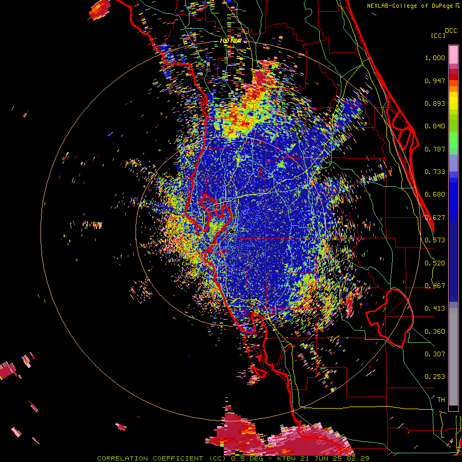This screenshot has width=462, height=462.
Task: Click the KTBW station identifier
Action: 286,458
